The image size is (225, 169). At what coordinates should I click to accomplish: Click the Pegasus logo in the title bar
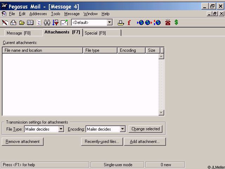coord(4,6)
